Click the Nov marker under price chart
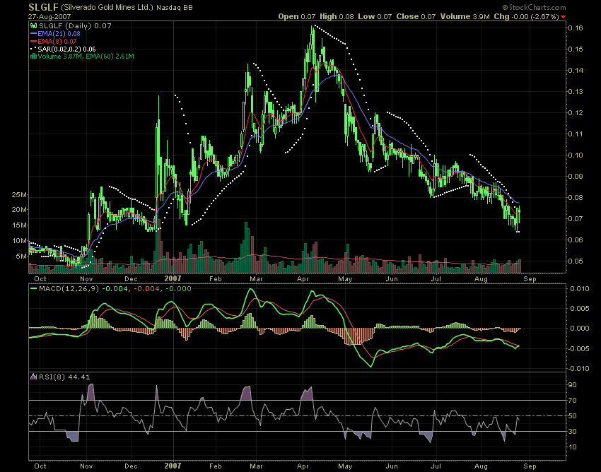 (87, 279)
